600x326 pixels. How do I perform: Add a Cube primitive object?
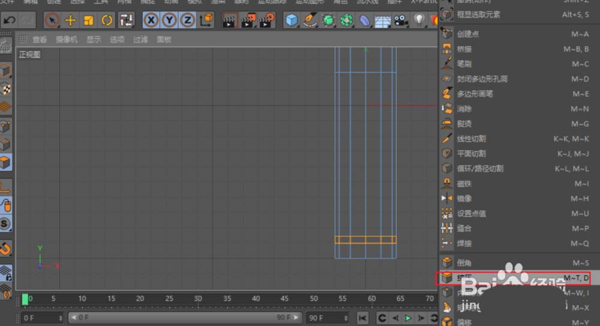[292, 20]
